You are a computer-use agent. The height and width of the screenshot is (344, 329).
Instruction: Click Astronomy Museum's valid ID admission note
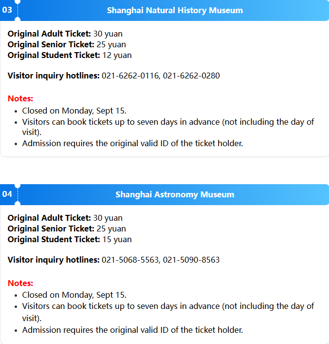click(x=132, y=330)
